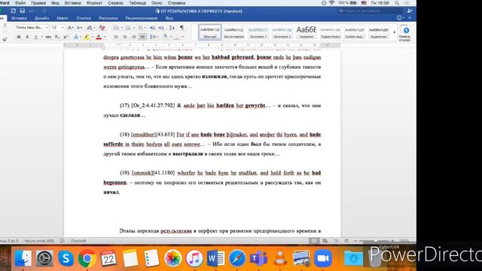This screenshot has height=271, width=482.
Task: Open the Ссылки ribbon tab
Action: [x=84, y=18]
